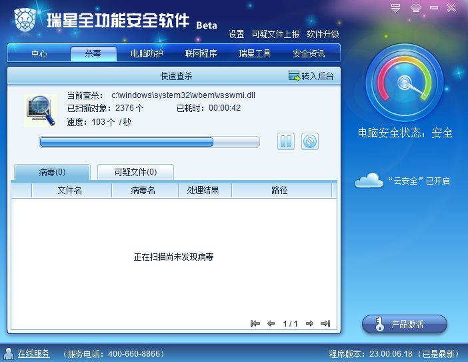Open 设置 settings
The image size is (468, 362).
236,34
